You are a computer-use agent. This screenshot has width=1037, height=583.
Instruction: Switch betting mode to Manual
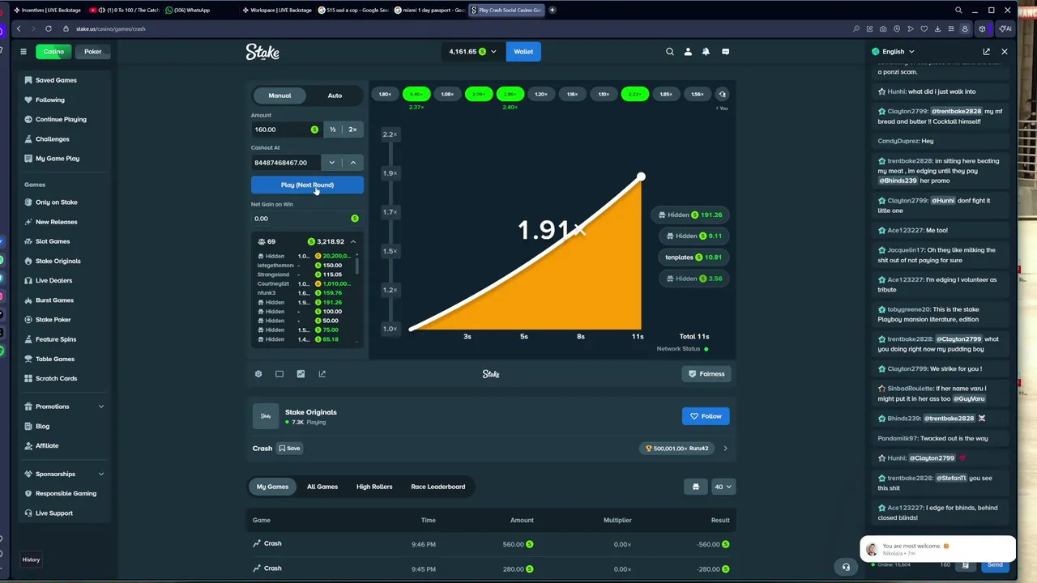(x=280, y=96)
